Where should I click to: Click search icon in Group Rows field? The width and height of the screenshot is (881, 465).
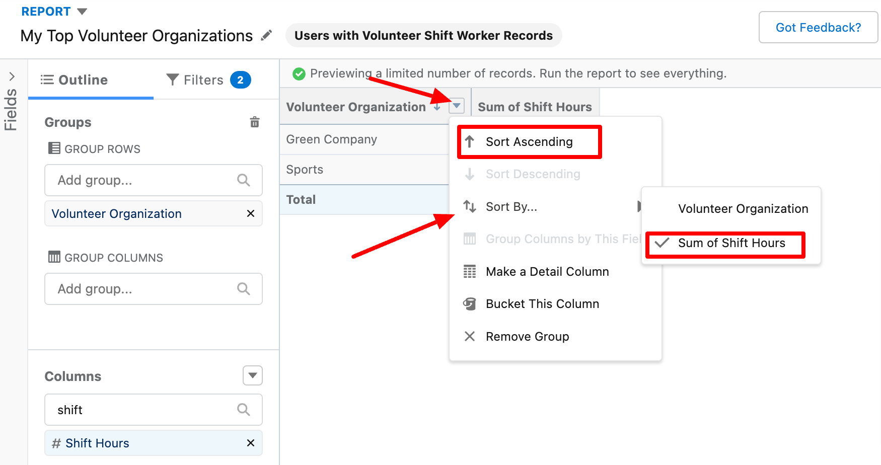pyautogui.click(x=244, y=180)
